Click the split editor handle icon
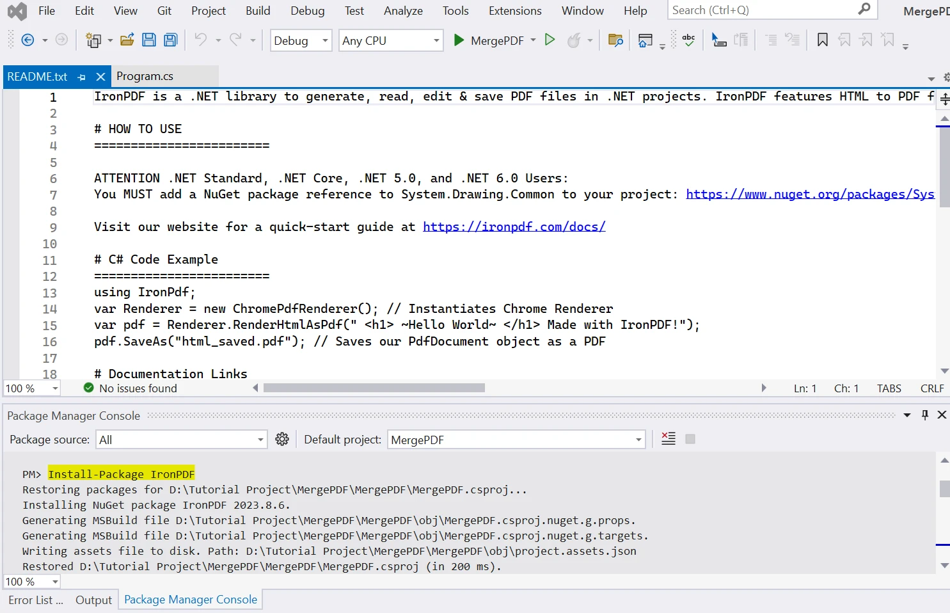 pyautogui.click(x=945, y=99)
